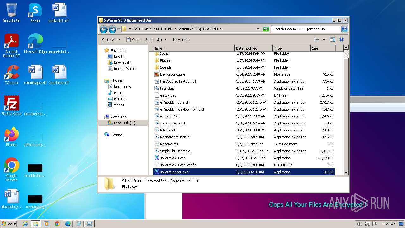Select the Newtonsoft.Json.dll file
This screenshot has width=405, height=228.
[244, 137]
